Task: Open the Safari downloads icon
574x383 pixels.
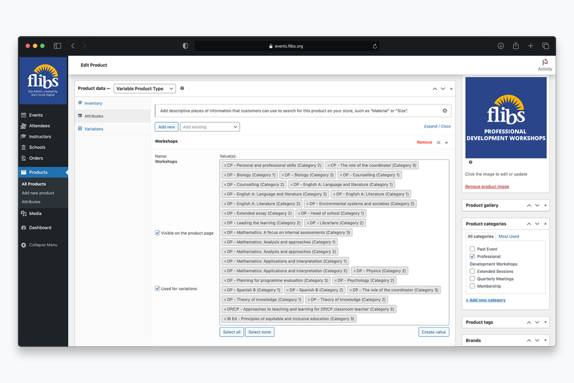Action: pos(501,46)
